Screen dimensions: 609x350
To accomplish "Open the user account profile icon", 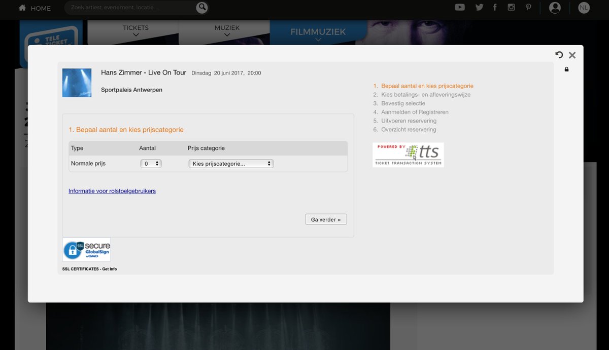I will point(555,8).
